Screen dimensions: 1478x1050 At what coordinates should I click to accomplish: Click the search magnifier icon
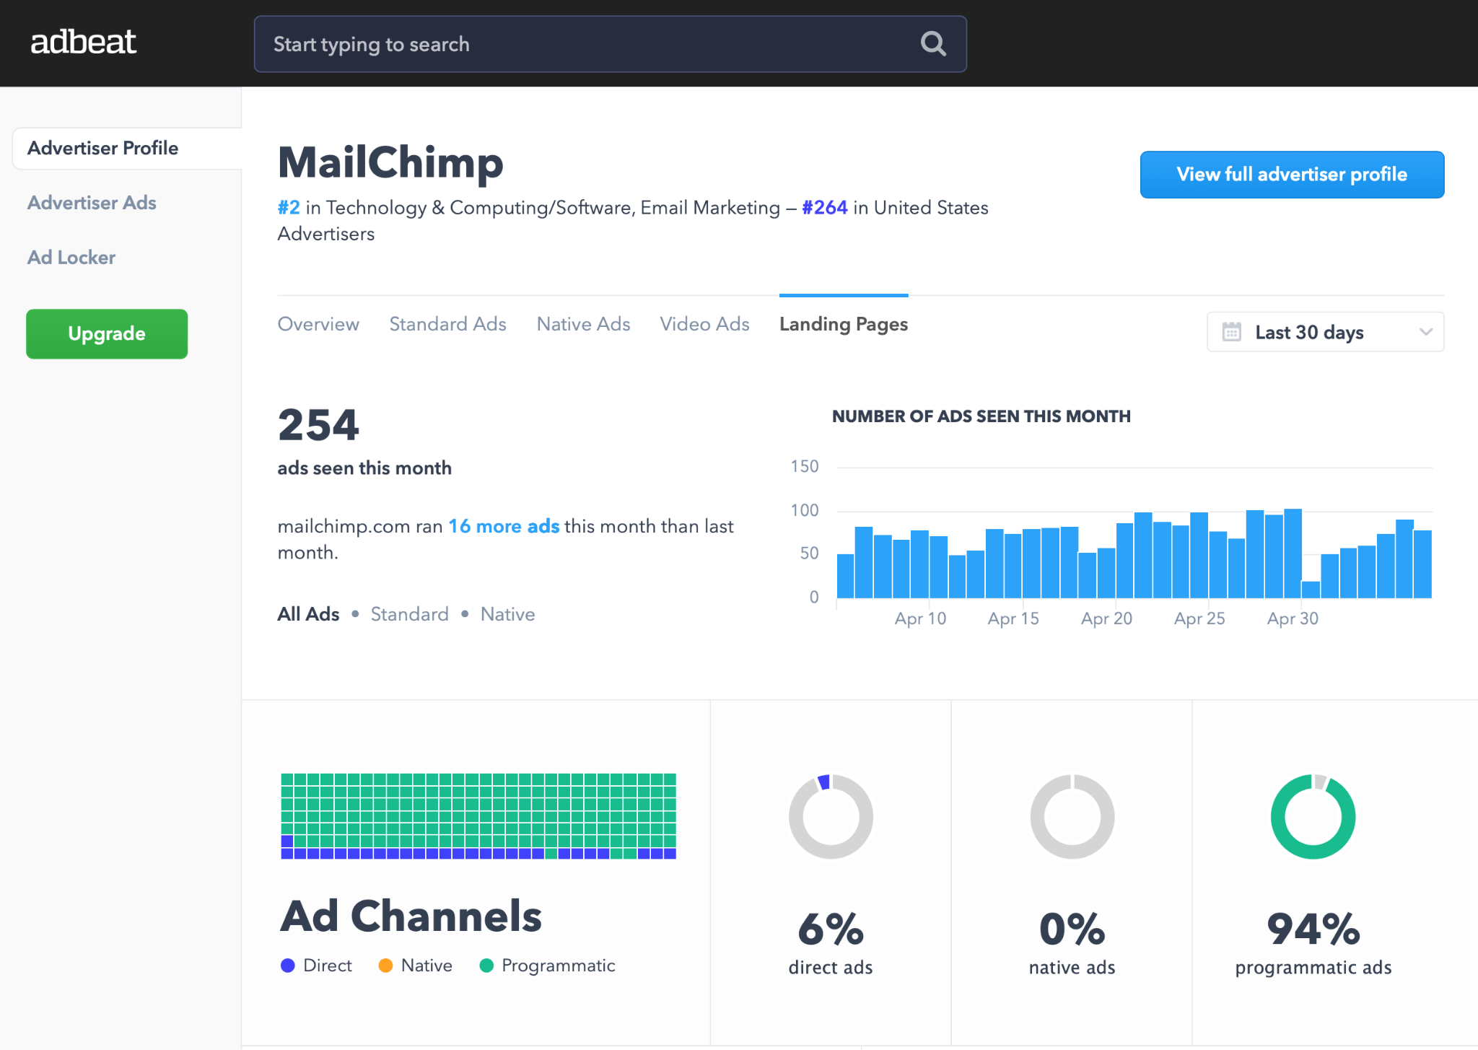[932, 44]
